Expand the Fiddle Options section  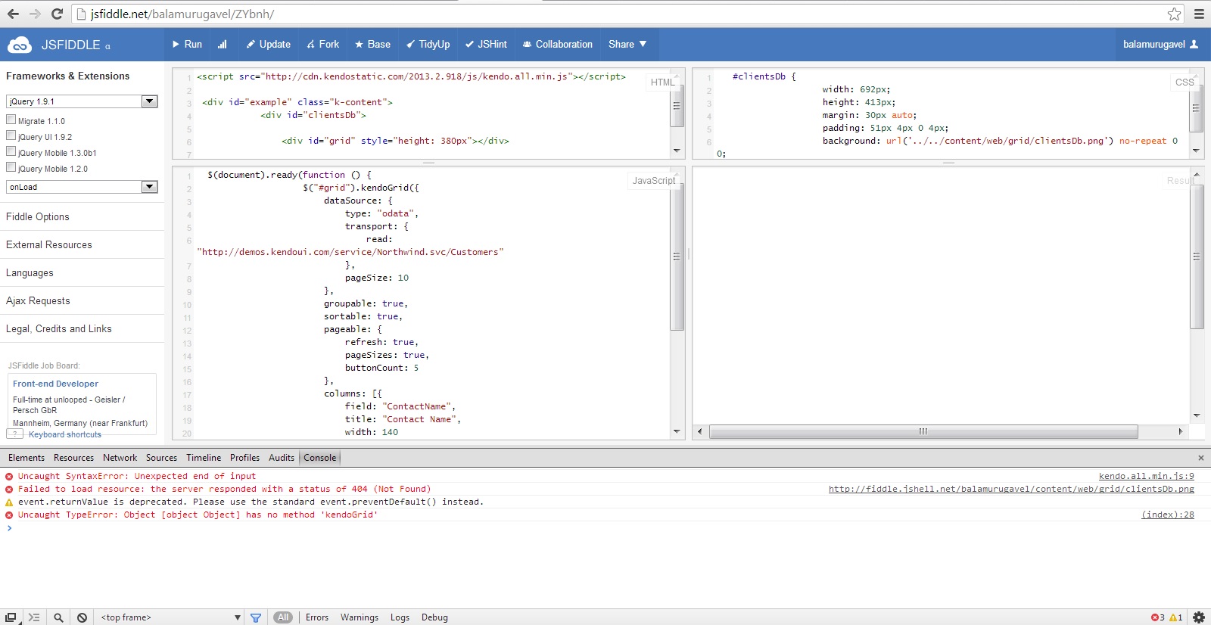point(82,216)
